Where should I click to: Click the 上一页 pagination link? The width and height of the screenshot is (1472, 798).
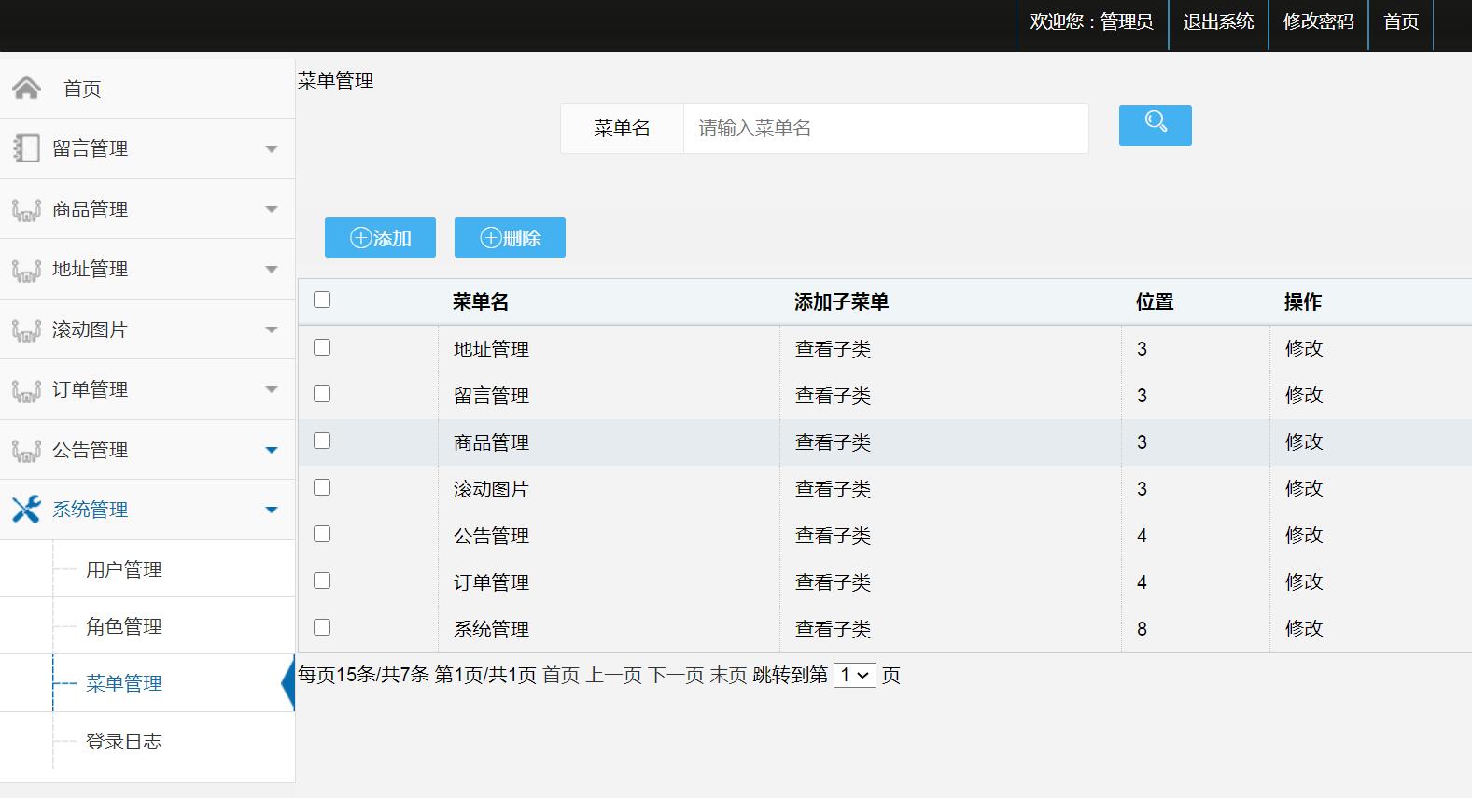click(x=614, y=675)
